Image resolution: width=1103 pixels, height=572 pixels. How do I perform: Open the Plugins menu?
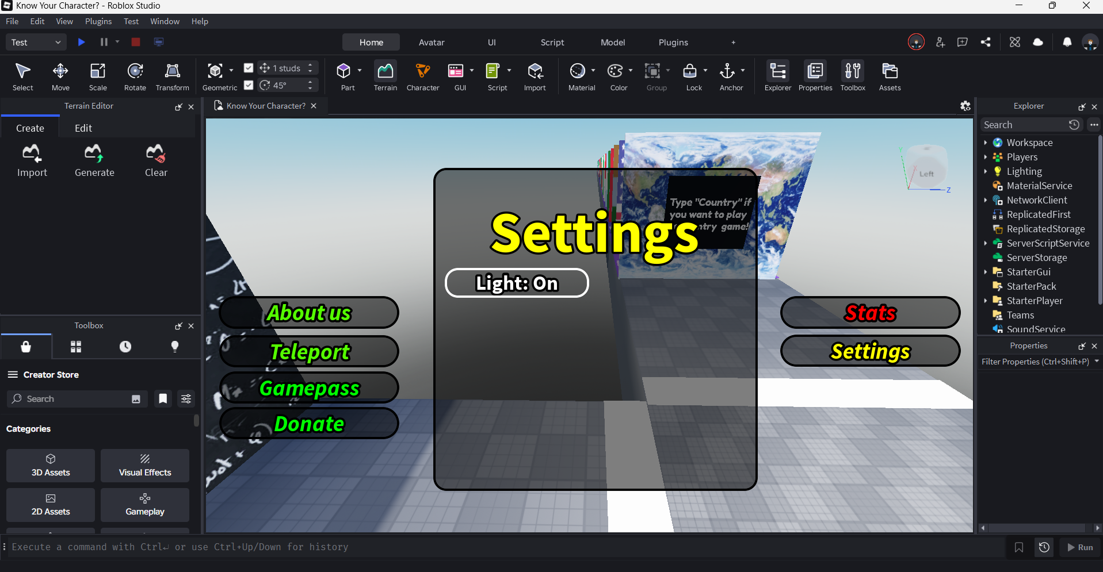98,21
